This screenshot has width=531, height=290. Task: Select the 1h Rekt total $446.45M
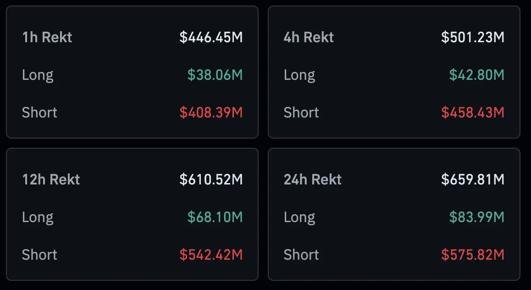pos(211,37)
